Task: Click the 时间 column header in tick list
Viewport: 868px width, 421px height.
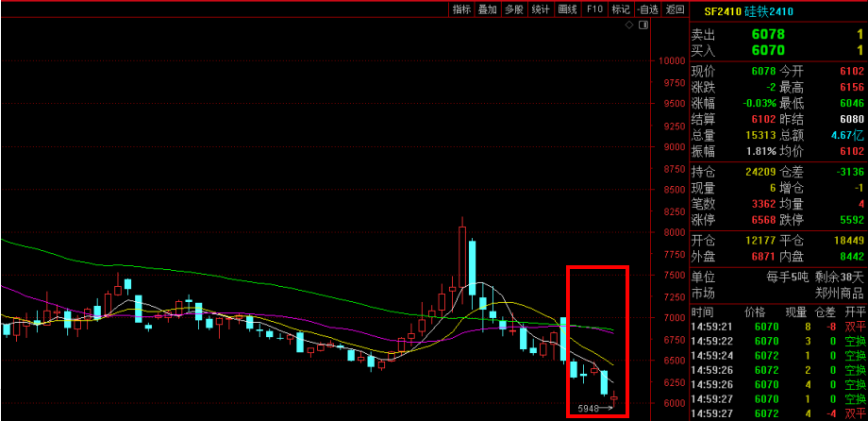Action: pyautogui.click(x=703, y=312)
